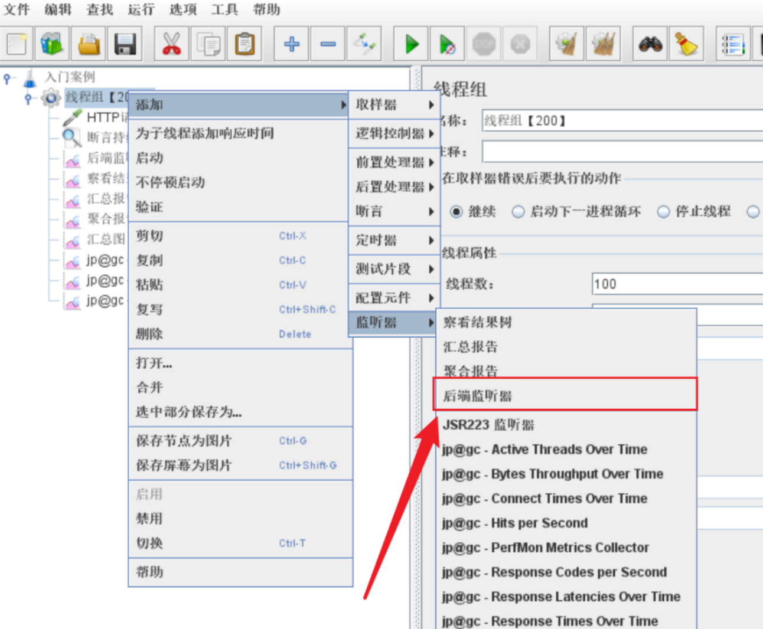763x629 pixels.
Task: Select the 察看结果 listener tree item
Action: pyautogui.click(x=106, y=178)
